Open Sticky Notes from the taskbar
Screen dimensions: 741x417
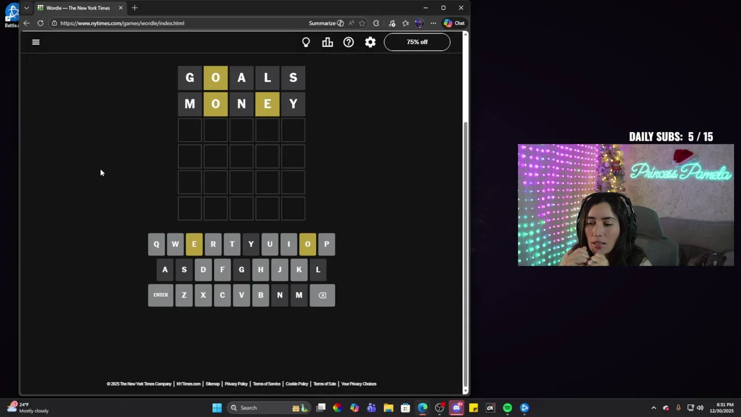click(474, 408)
